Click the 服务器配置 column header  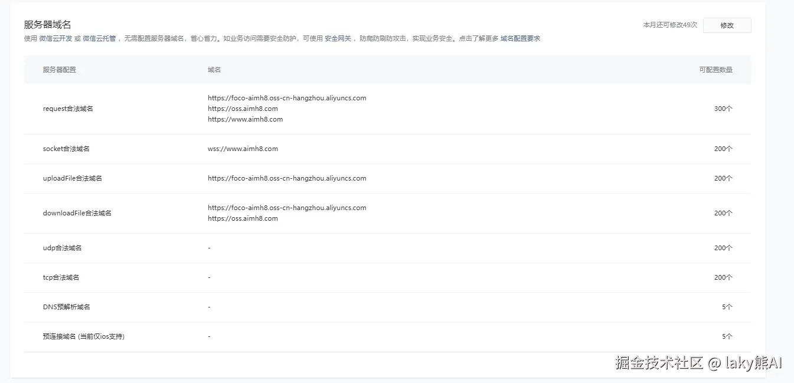tap(59, 70)
